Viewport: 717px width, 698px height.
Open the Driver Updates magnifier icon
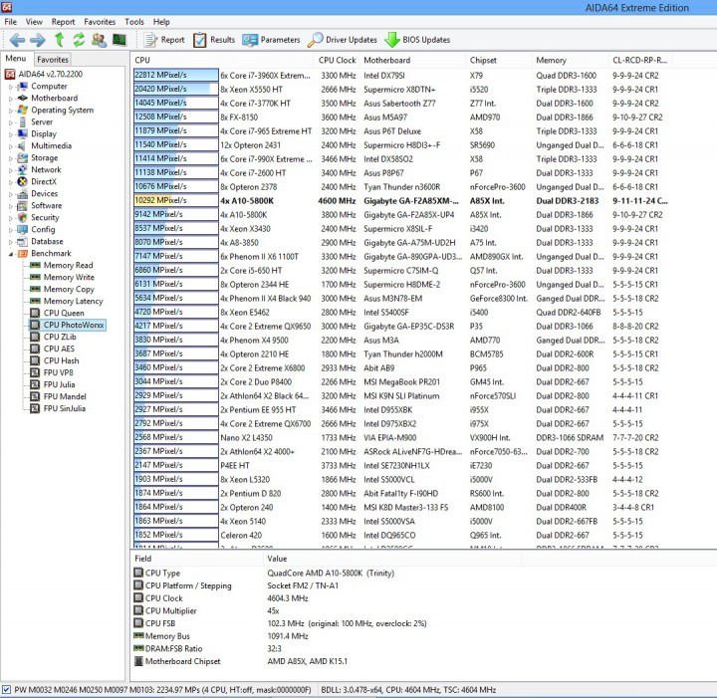tap(315, 40)
